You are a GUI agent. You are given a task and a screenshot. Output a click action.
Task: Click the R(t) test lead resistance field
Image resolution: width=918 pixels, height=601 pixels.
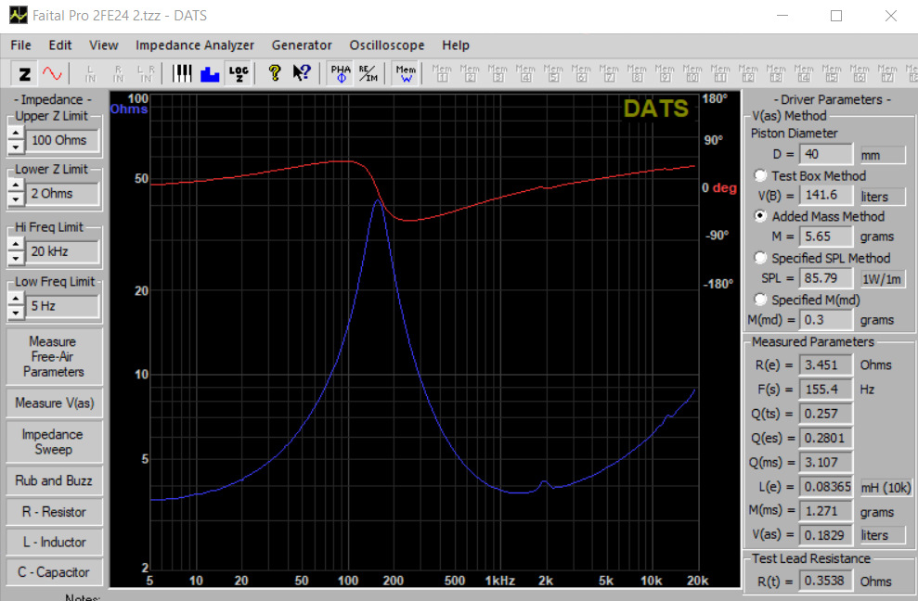(825, 581)
